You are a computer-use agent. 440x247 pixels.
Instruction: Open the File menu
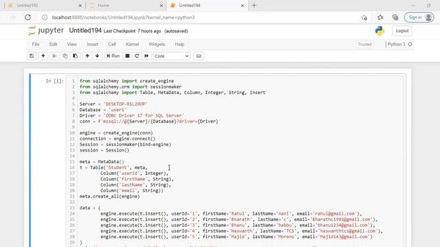36,44
